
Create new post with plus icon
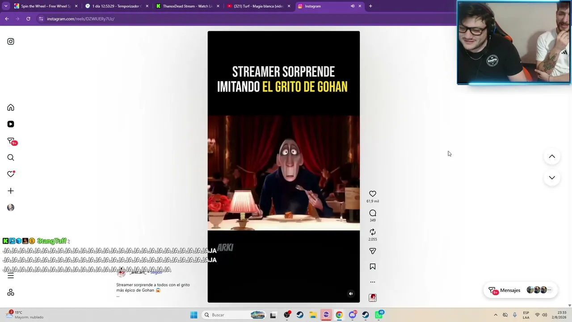coord(11,191)
